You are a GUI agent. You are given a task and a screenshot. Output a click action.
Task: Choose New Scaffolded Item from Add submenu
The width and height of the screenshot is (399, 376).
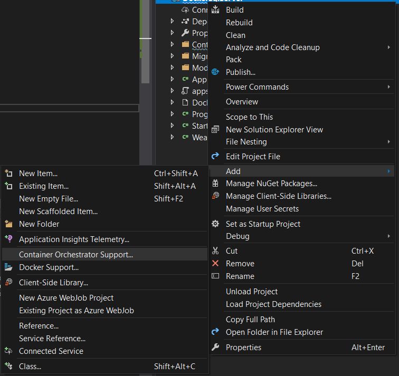[58, 211]
